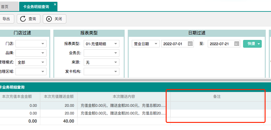Open calendar picker for start date 2022-07-01
The image size is (271, 130).
[190, 44]
